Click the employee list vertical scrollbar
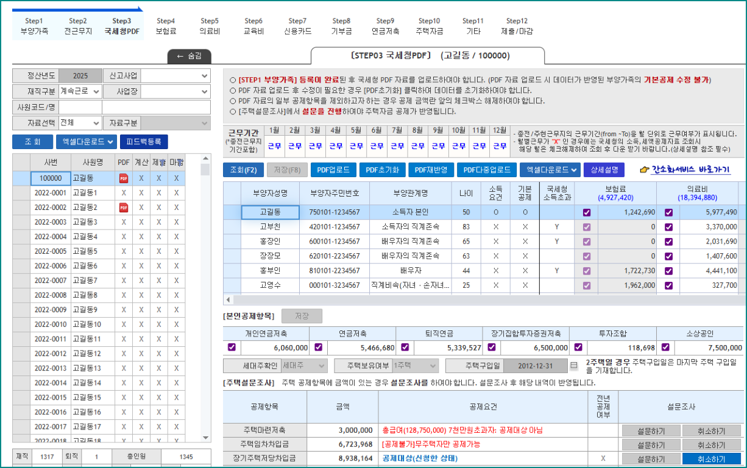This screenshot has width=747, height=468. [x=206, y=298]
